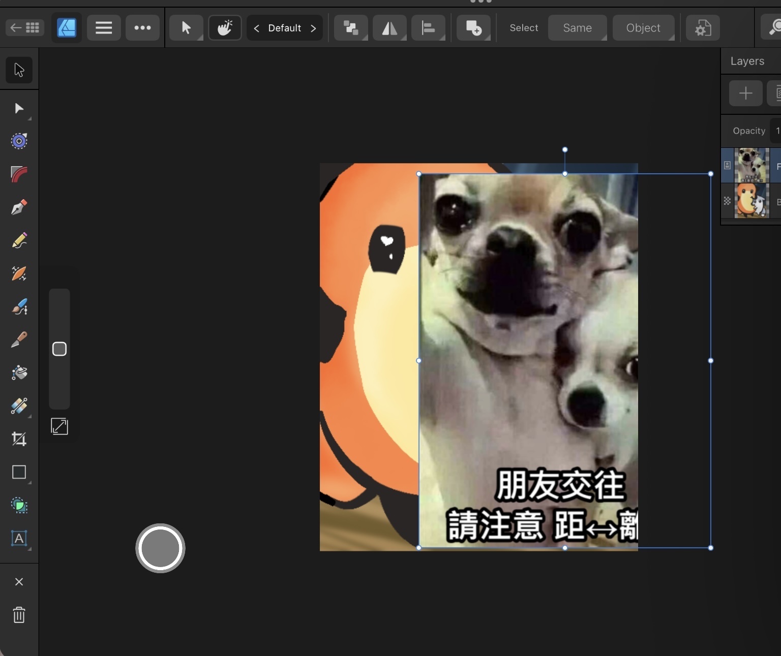Add a new layer with plus button
The height and width of the screenshot is (656, 781).
(745, 93)
